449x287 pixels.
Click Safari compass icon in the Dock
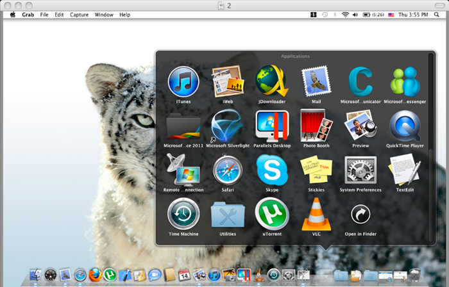(x=80, y=275)
